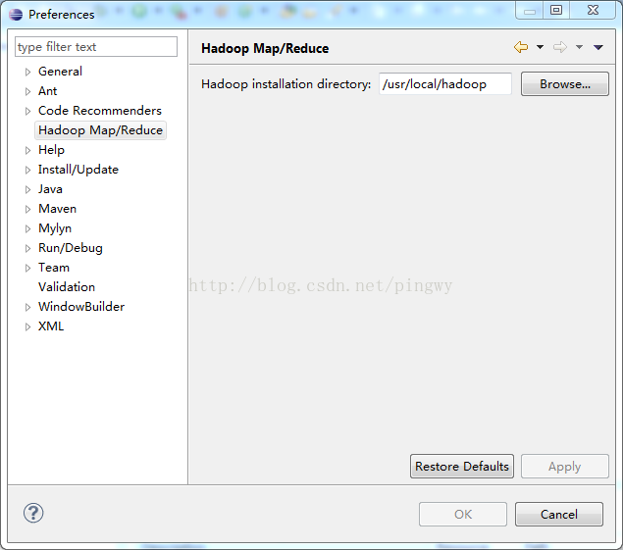Screen dimensions: 623x550
Task: Click the Forward navigation arrow icon
Action: click(560, 47)
